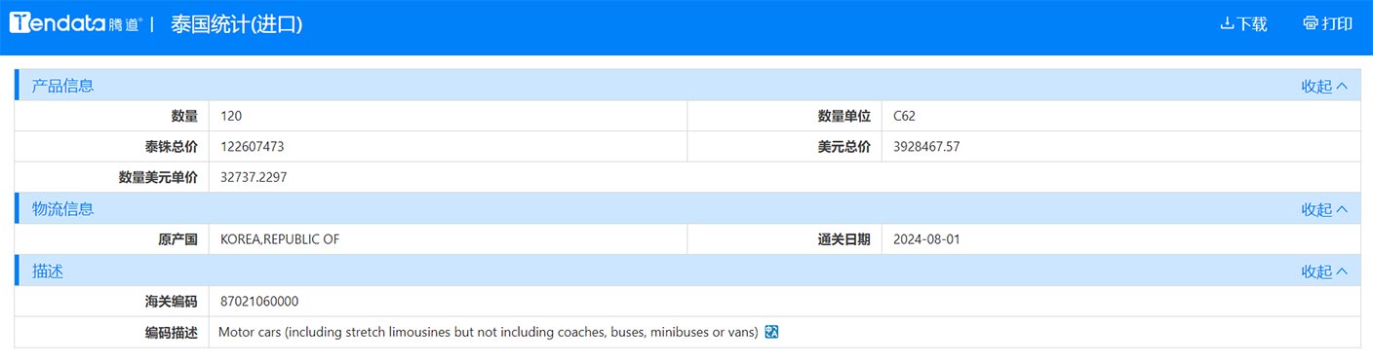Click the 海关编码 label
This screenshot has width=1373, height=362.
(x=171, y=302)
